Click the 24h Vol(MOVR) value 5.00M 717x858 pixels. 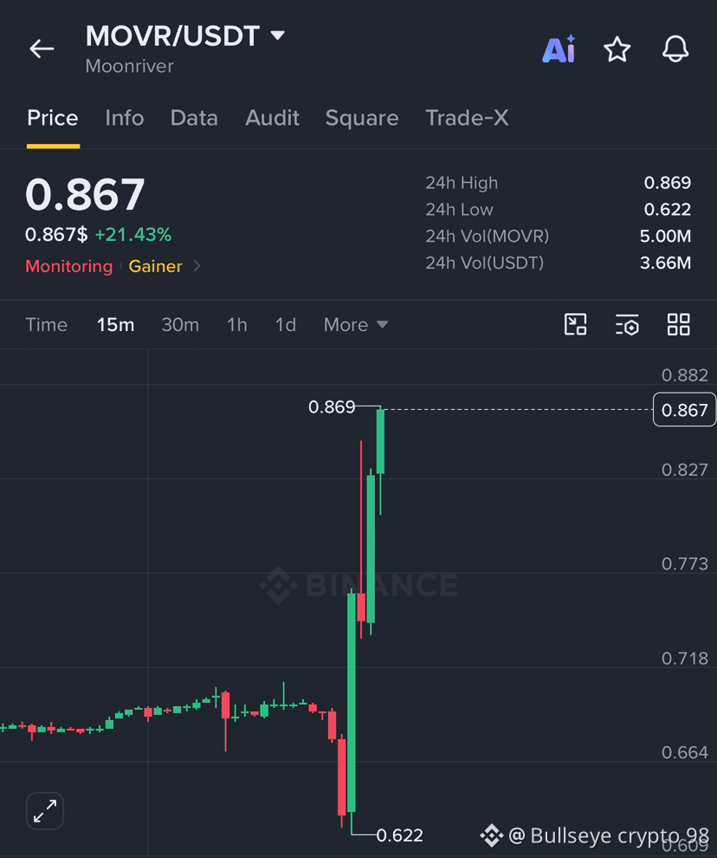pyautogui.click(x=666, y=236)
